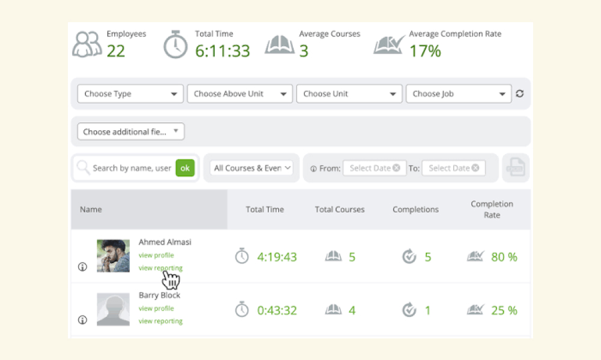Click the green ok search button
This screenshot has width=601, height=360.
[185, 168]
